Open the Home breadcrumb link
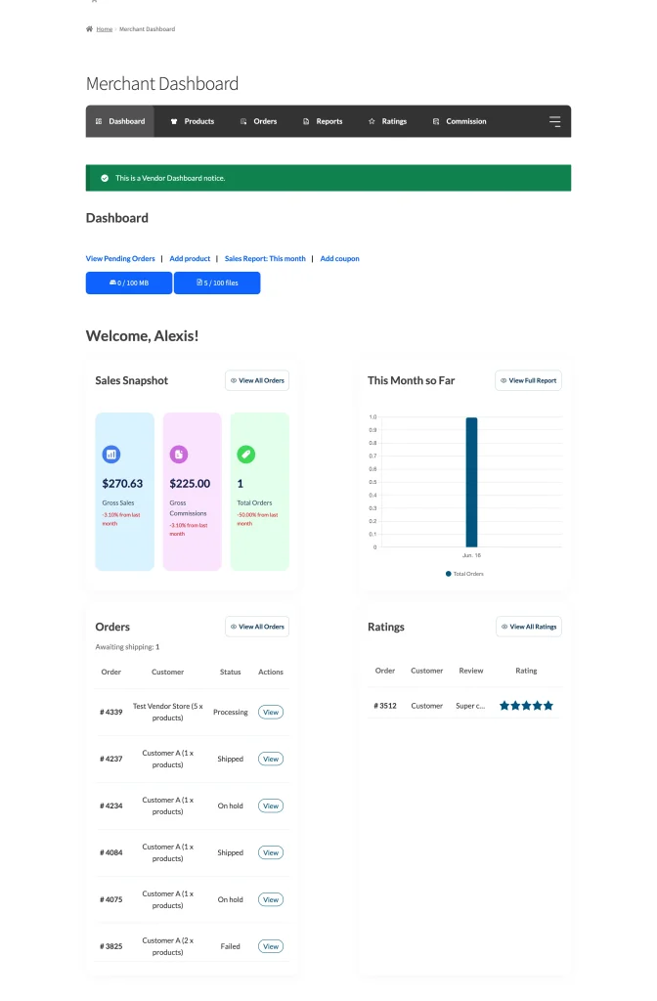 click(x=104, y=29)
